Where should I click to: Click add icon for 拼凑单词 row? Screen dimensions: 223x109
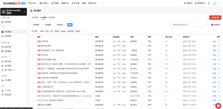click(x=219, y=73)
